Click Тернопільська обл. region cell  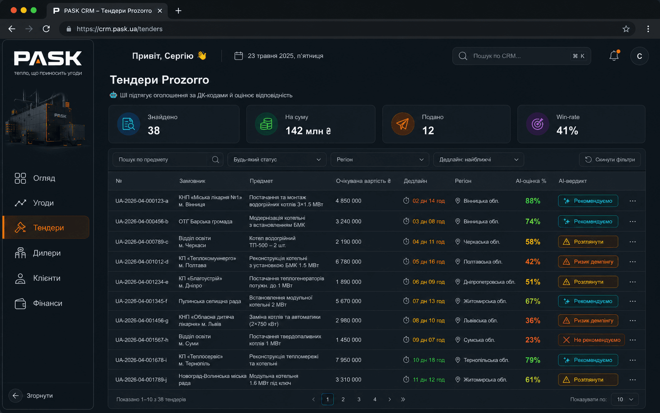[486, 360]
